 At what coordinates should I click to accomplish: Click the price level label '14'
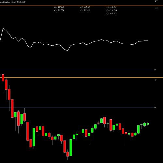coord(155,108)
